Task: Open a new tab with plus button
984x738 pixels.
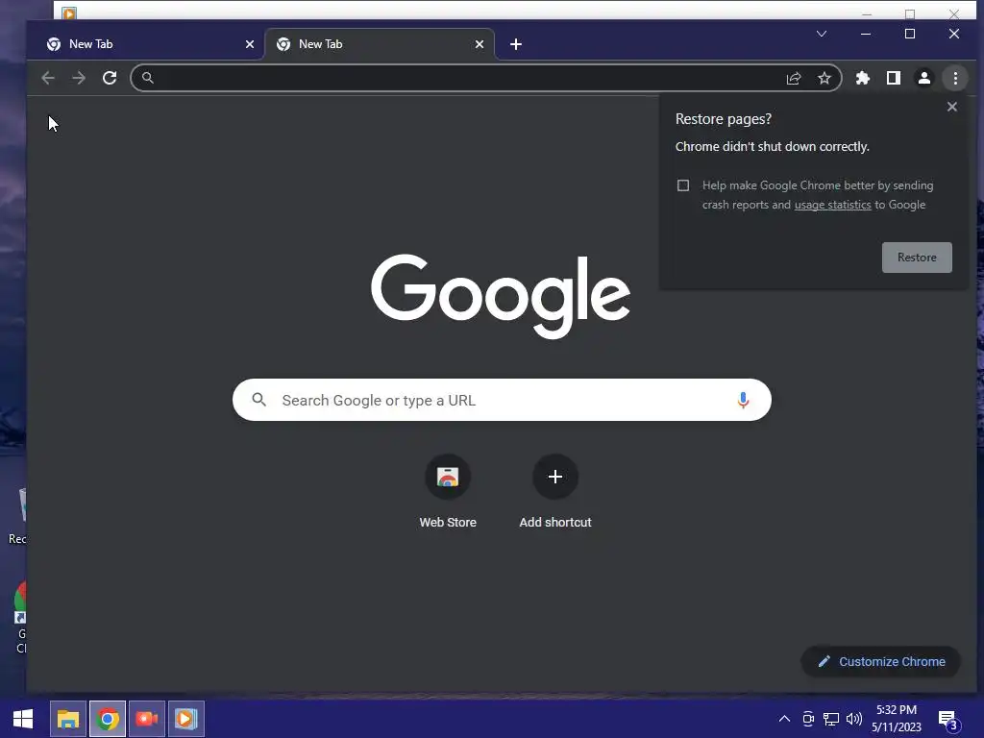Action: [x=516, y=44]
